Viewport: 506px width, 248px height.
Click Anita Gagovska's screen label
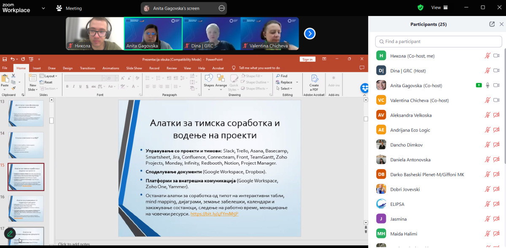176,8
